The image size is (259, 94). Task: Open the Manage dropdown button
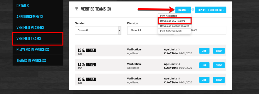tap(183, 10)
